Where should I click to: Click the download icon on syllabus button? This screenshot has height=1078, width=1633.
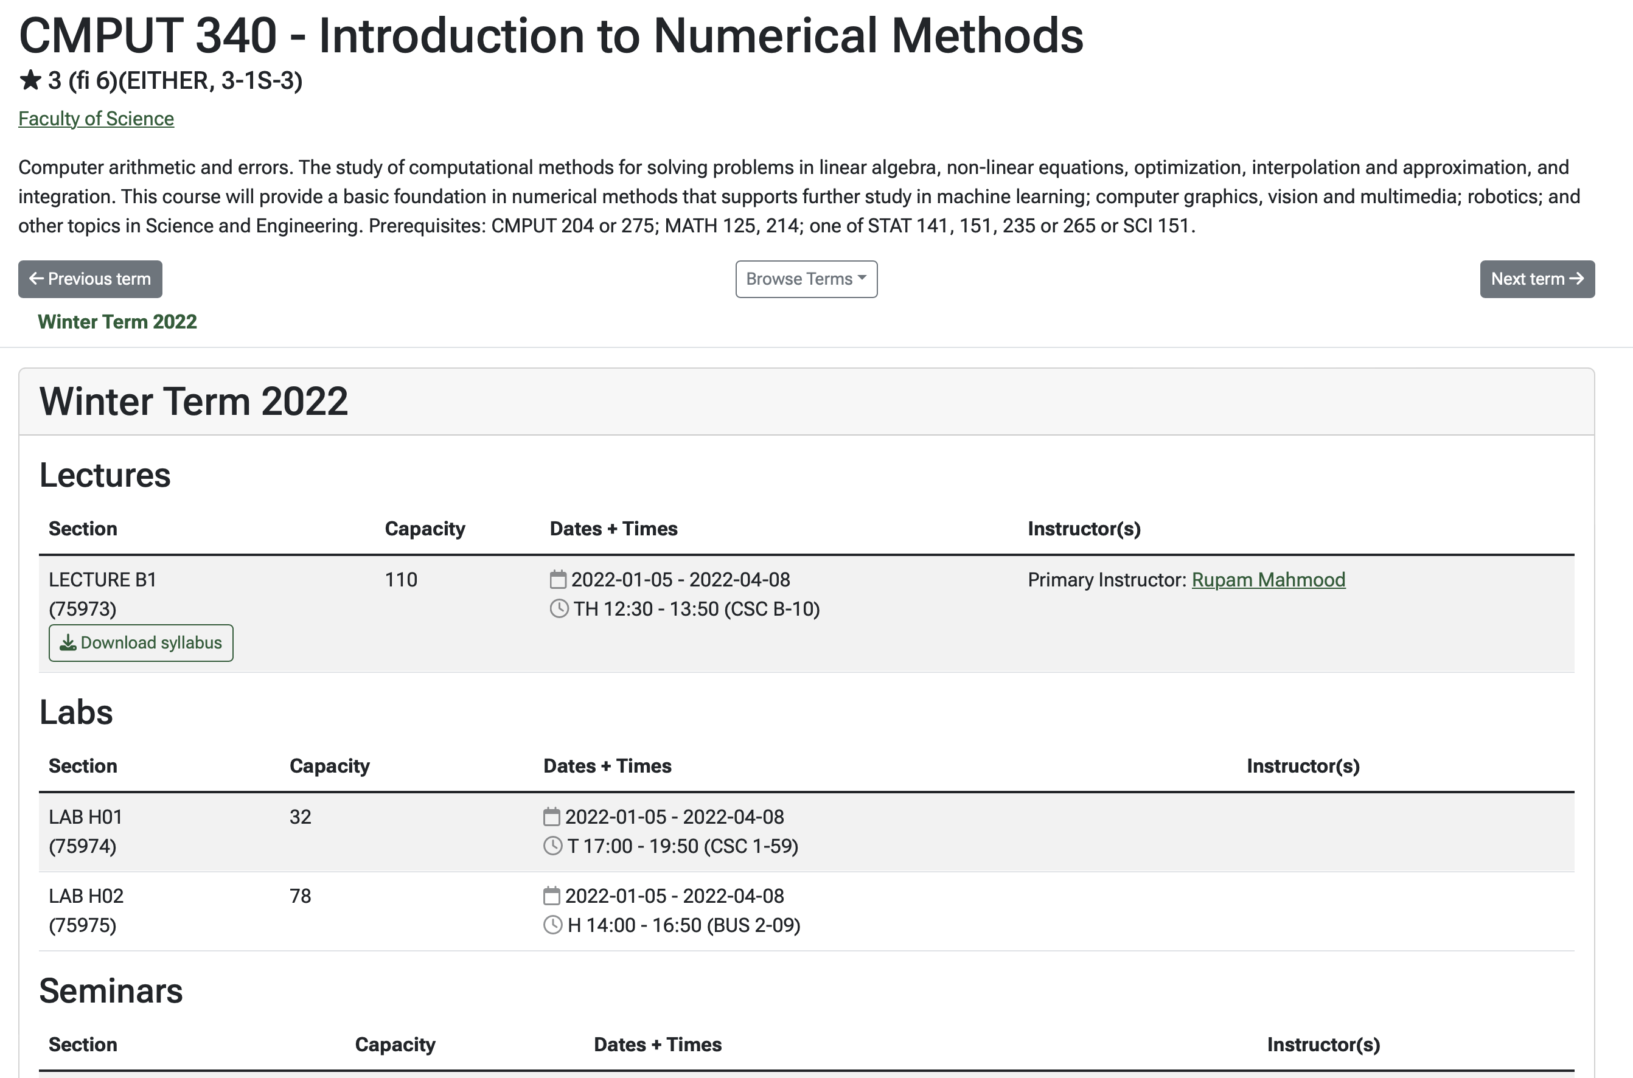point(68,643)
